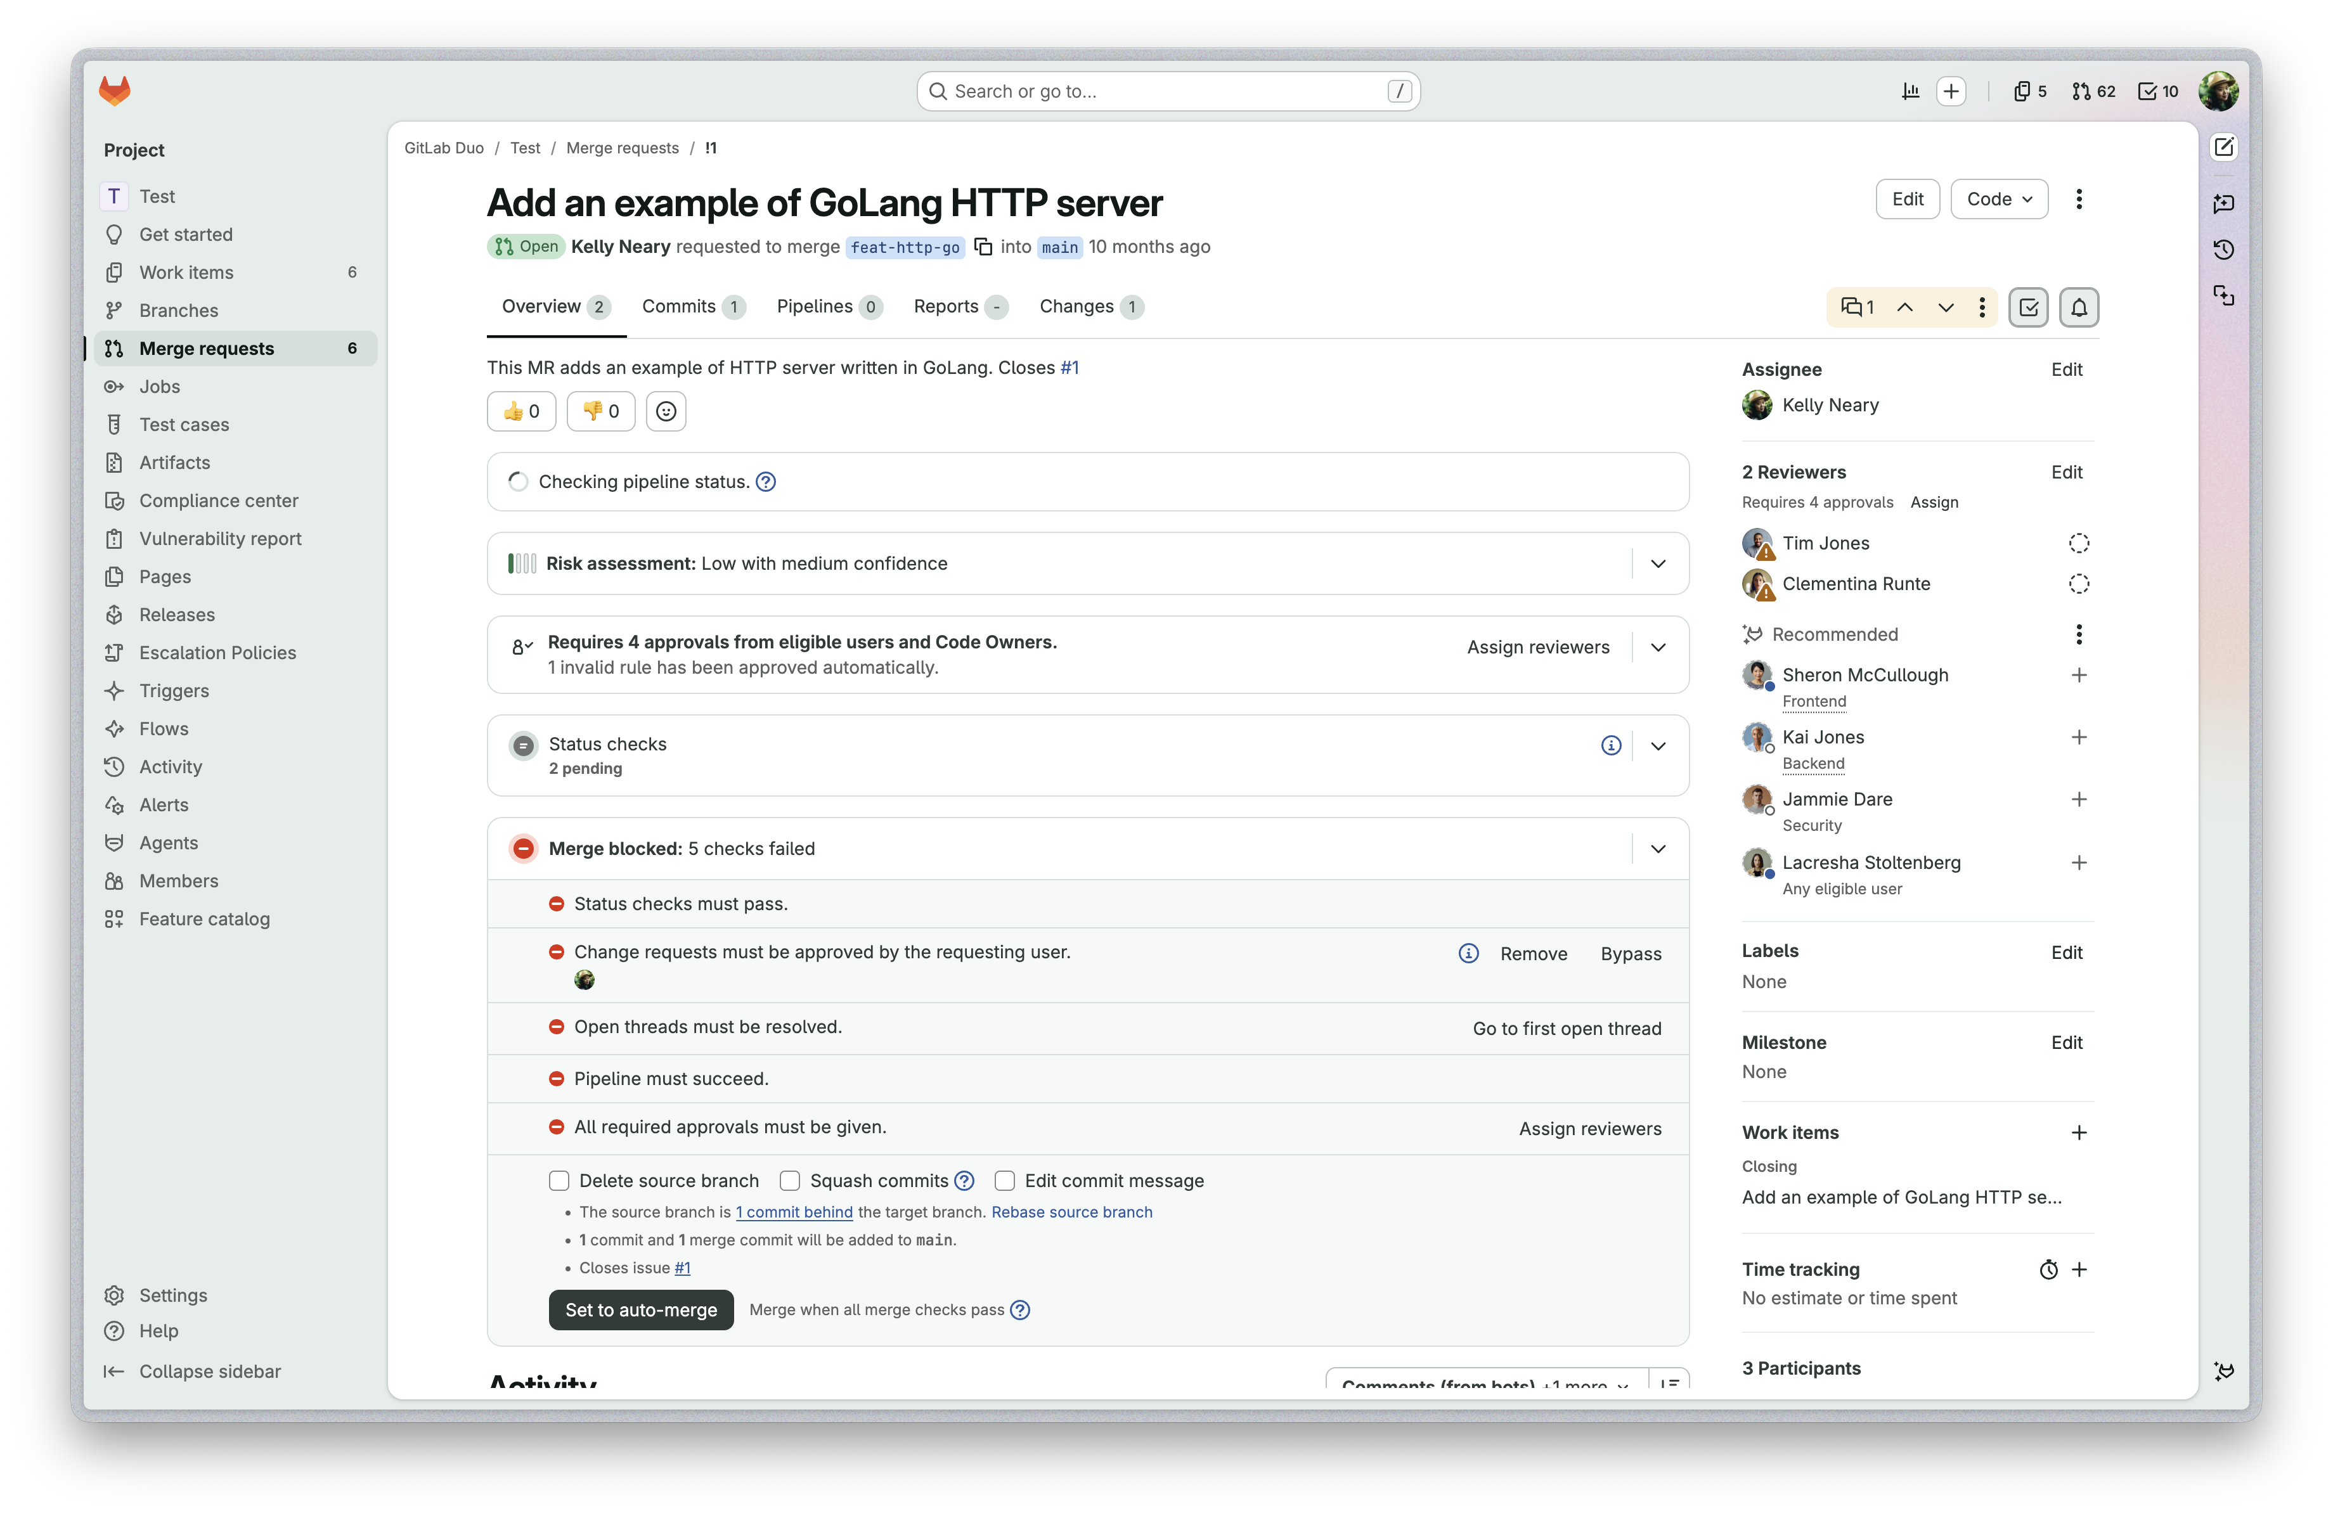Add thumbs up reaction
The height and width of the screenshot is (1516, 2333).
[522, 411]
